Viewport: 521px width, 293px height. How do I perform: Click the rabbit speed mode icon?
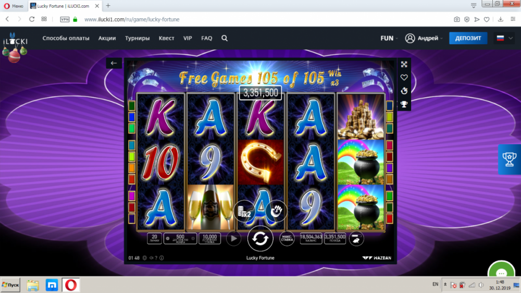pos(356,238)
